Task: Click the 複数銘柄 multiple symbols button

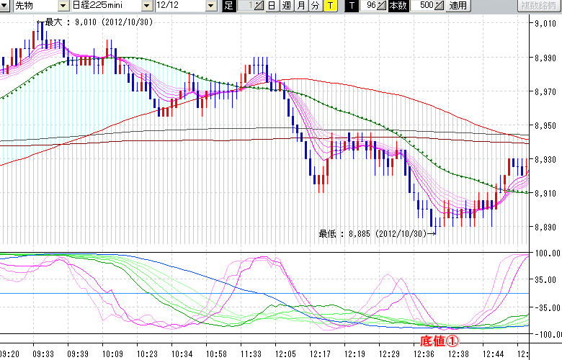Action: click(x=540, y=6)
